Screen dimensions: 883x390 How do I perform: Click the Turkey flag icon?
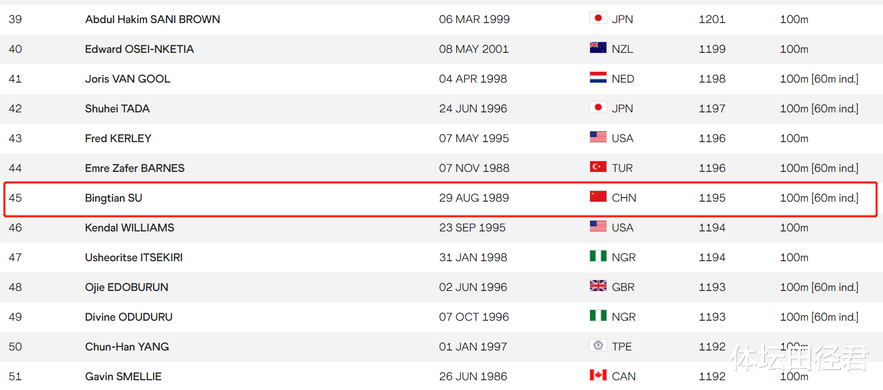(x=598, y=167)
